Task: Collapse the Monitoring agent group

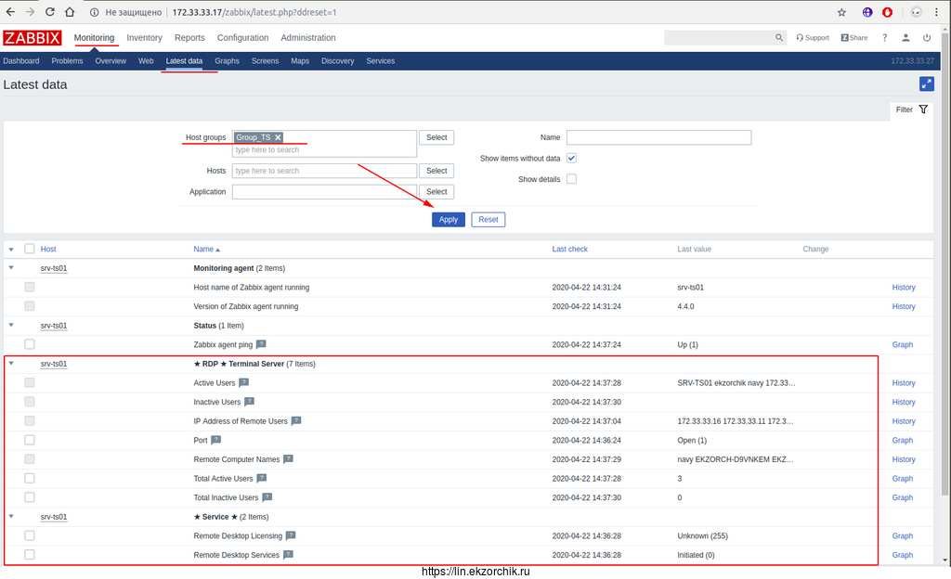Action: [11, 268]
